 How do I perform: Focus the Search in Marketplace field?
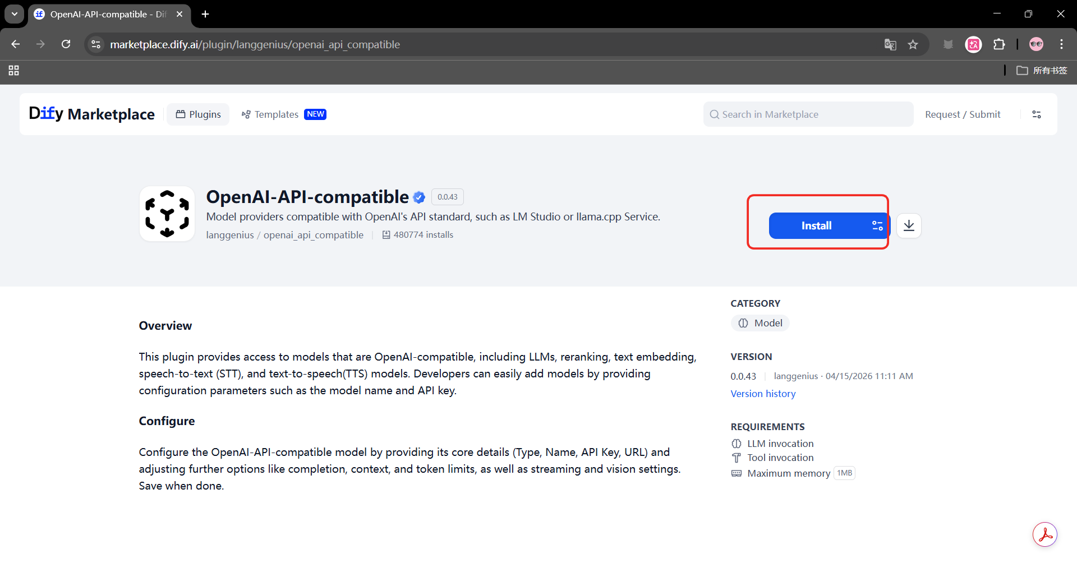(x=808, y=114)
